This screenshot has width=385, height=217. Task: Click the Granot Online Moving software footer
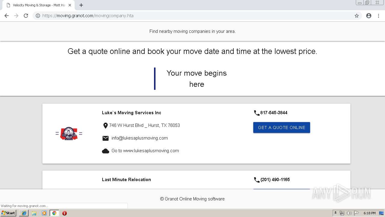pyautogui.click(x=192, y=199)
